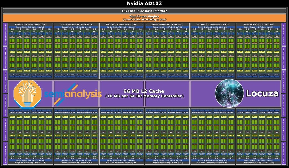Click the GigaThread Engine orange block
This screenshot has width=289, height=168.
(x=144, y=18)
